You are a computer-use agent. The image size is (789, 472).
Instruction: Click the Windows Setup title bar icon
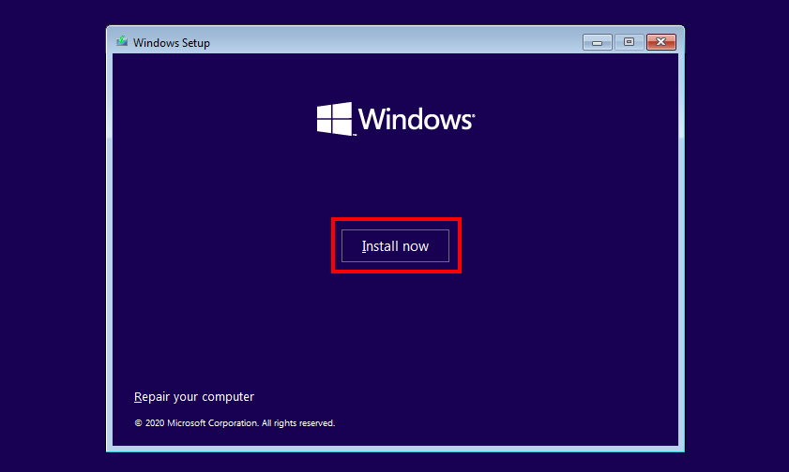[x=122, y=42]
